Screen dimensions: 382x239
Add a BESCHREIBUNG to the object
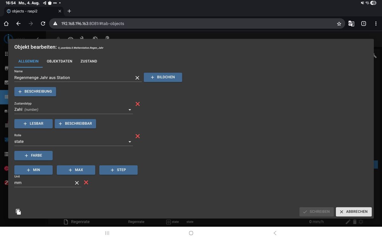[x=35, y=92]
